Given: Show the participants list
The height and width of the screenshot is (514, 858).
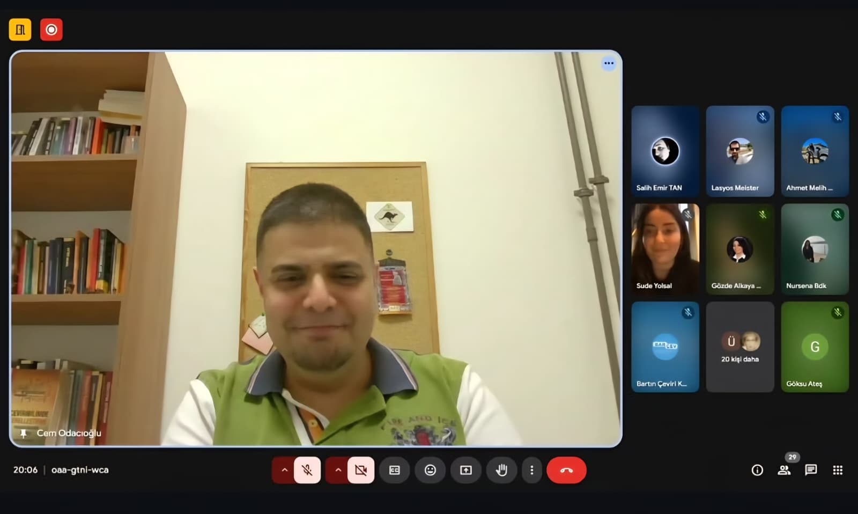Looking at the screenshot, I should point(784,470).
